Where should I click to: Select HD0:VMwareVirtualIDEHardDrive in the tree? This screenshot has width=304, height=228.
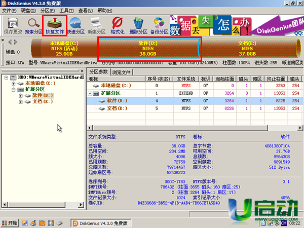(51, 78)
